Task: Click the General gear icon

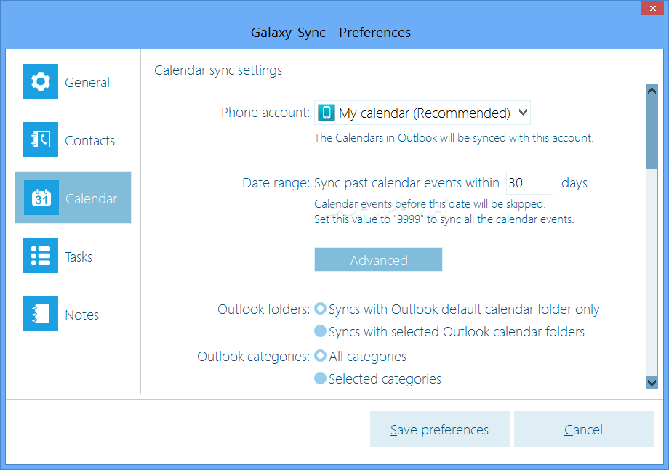Action: point(41,81)
